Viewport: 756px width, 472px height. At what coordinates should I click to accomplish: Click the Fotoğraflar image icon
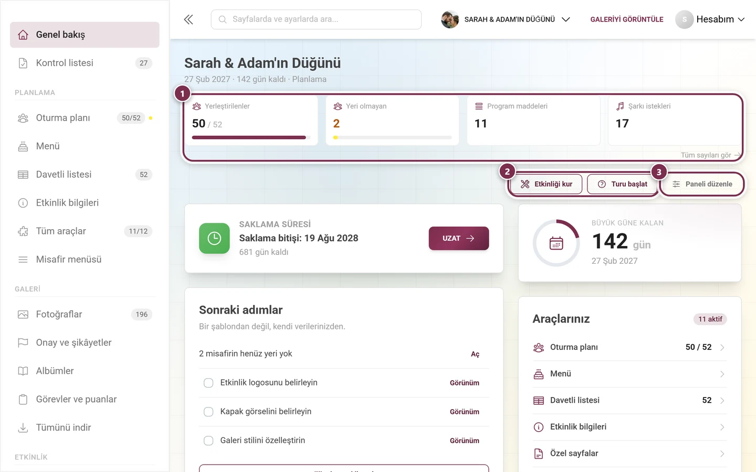point(23,315)
